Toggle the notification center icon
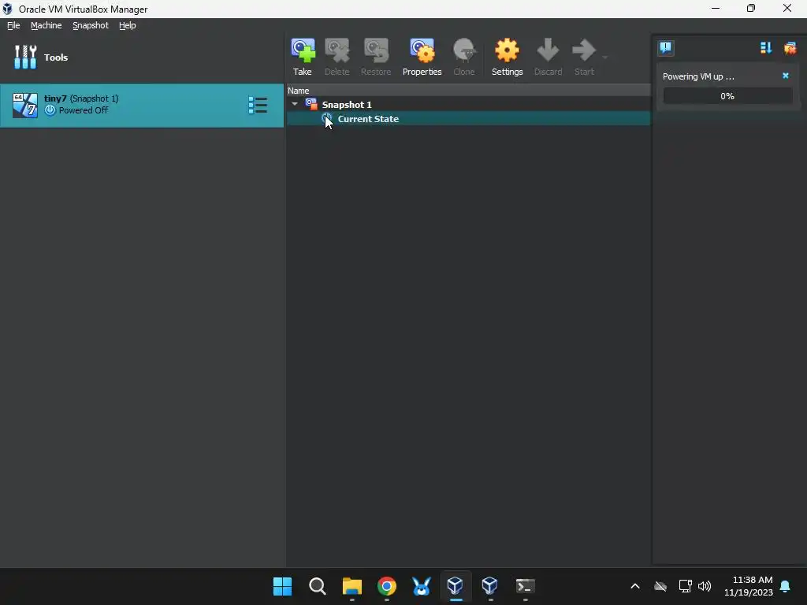This screenshot has width=807, height=605. (x=666, y=48)
